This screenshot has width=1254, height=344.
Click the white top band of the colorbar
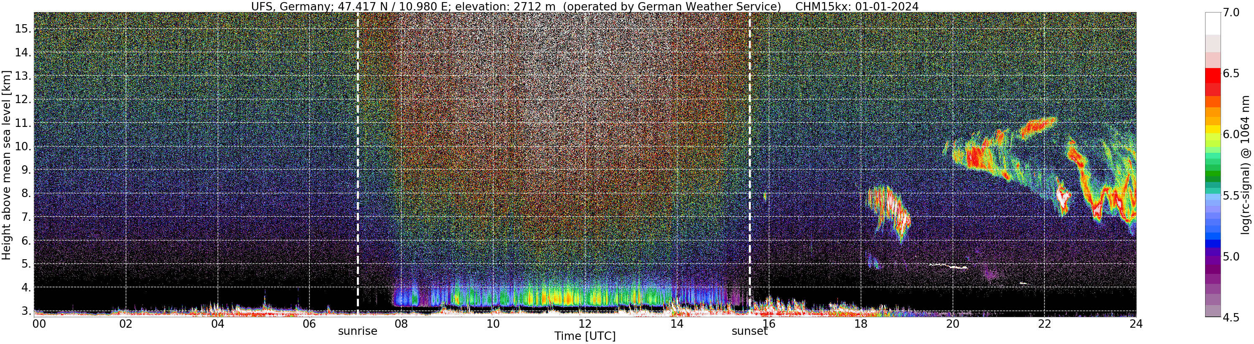(1213, 23)
